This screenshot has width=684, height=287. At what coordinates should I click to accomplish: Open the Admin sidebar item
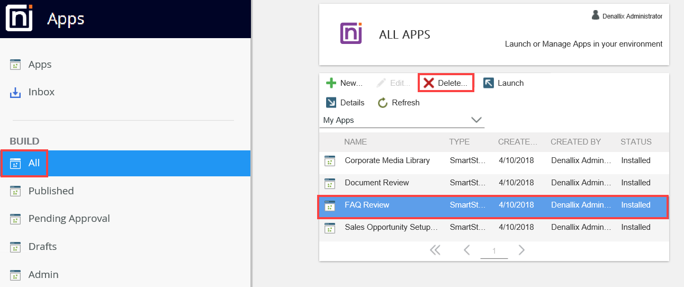coord(43,275)
